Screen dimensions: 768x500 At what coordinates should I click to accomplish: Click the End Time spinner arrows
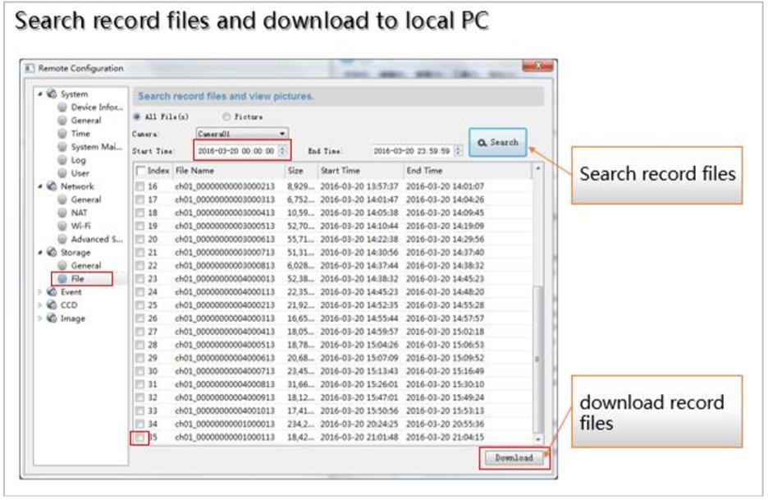click(458, 151)
